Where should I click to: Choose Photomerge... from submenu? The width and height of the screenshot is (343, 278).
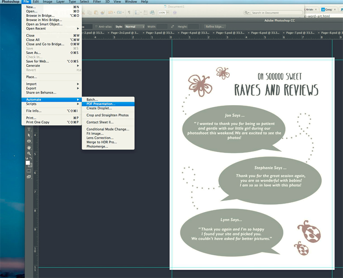pyautogui.click(x=108, y=146)
